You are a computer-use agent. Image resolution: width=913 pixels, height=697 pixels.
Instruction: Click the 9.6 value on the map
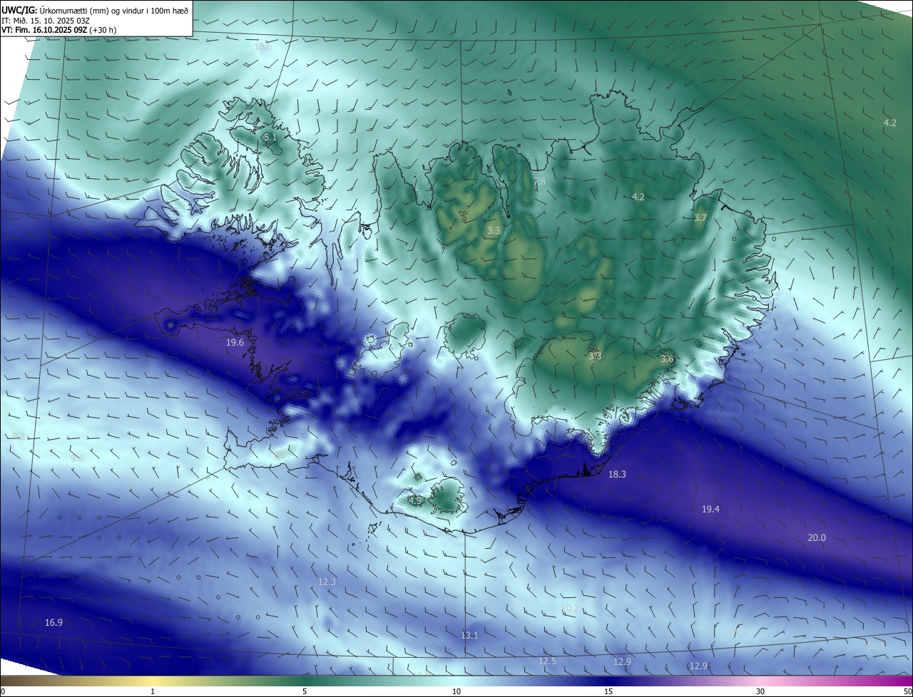[77, 459]
